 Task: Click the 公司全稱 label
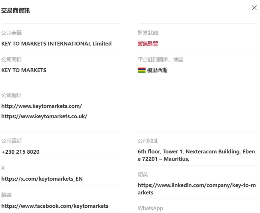point(11,33)
